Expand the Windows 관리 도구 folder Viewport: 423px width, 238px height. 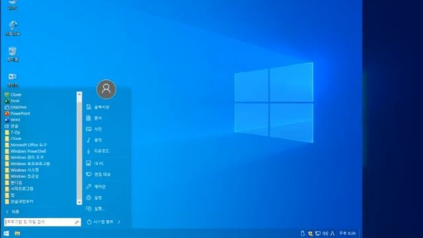pos(24,157)
